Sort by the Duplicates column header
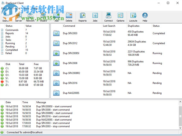This screenshot has height=136, width=182. [133, 26]
